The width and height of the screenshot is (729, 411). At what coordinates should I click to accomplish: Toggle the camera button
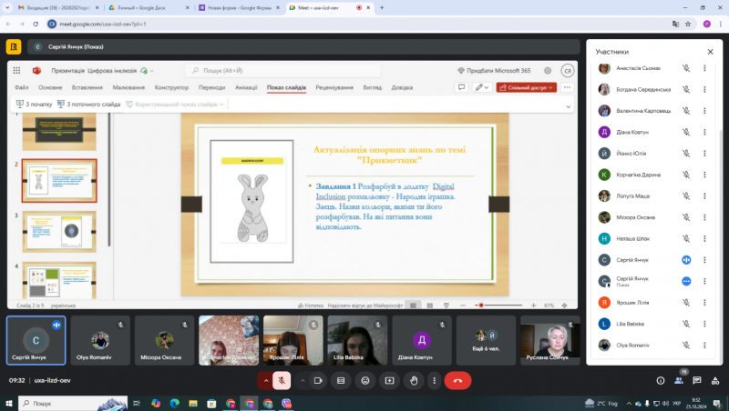(318, 380)
